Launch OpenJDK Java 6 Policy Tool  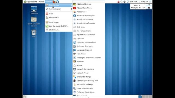point(89,81)
